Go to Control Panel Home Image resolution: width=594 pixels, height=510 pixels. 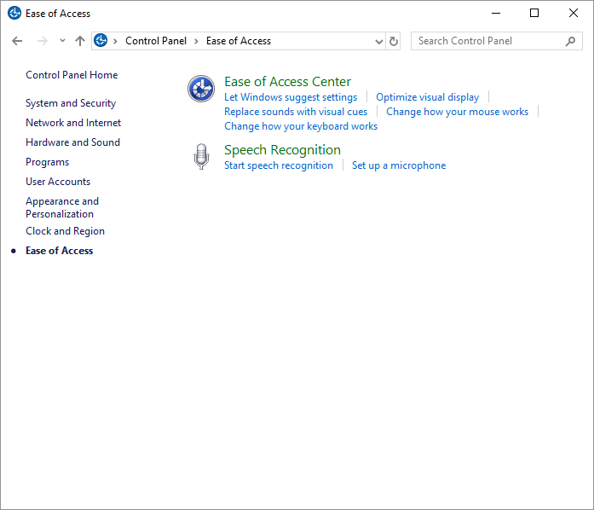(x=72, y=75)
